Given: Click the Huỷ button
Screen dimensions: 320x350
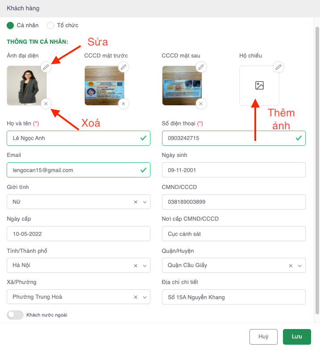Looking at the screenshot, I should tap(263, 337).
